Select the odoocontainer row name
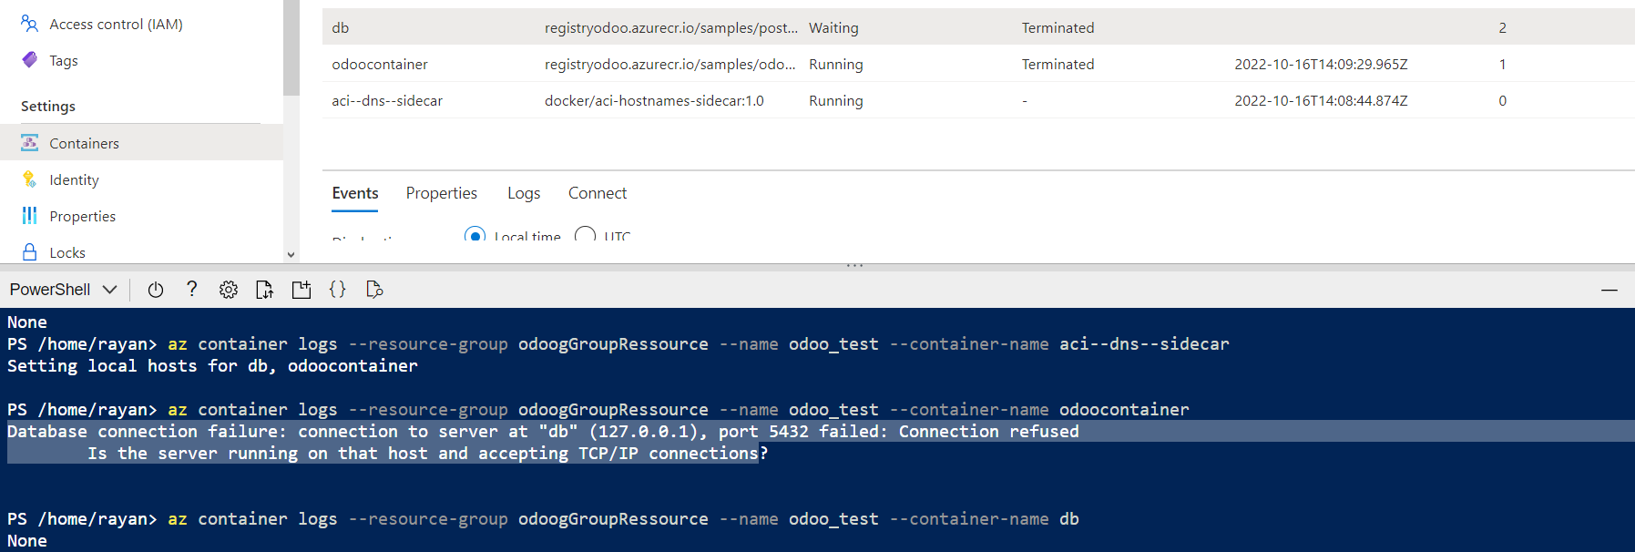This screenshot has height=552, width=1635. (380, 64)
